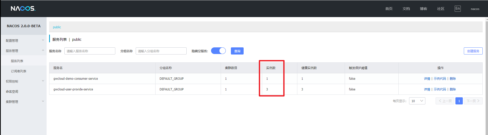This screenshot has width=488, height=135.
Task: Click 删除 for gwcloud-user-provide-service
Action: click(453, 89)
